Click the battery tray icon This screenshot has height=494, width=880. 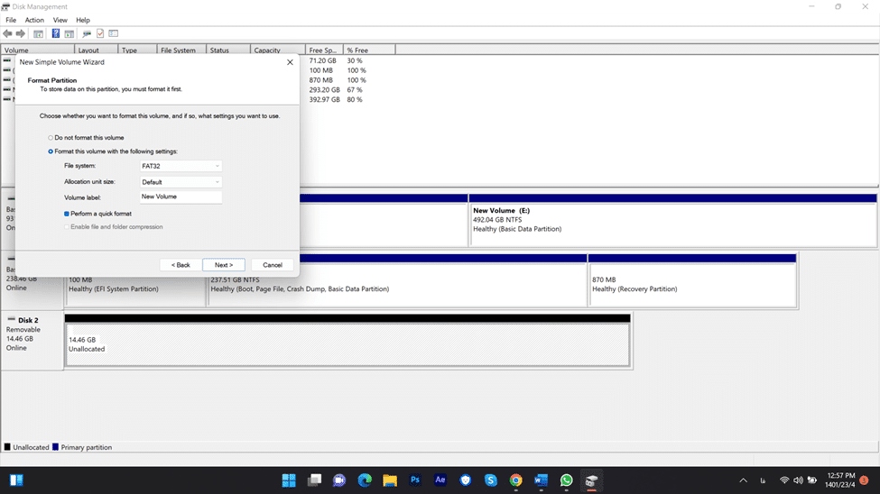coord(811,480)
